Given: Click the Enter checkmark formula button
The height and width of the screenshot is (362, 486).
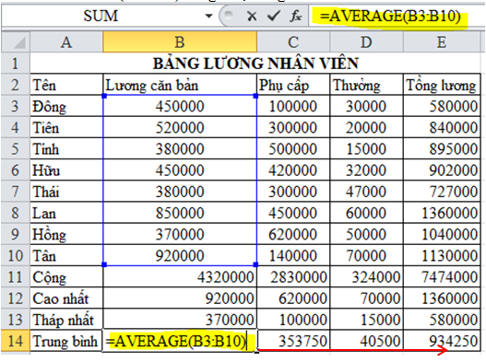Looking at the screenshot, I should point(273,16).
